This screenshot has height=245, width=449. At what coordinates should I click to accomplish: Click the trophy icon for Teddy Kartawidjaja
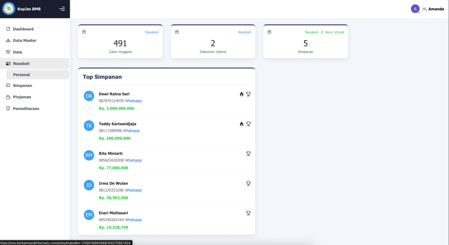tap(248, 124)
